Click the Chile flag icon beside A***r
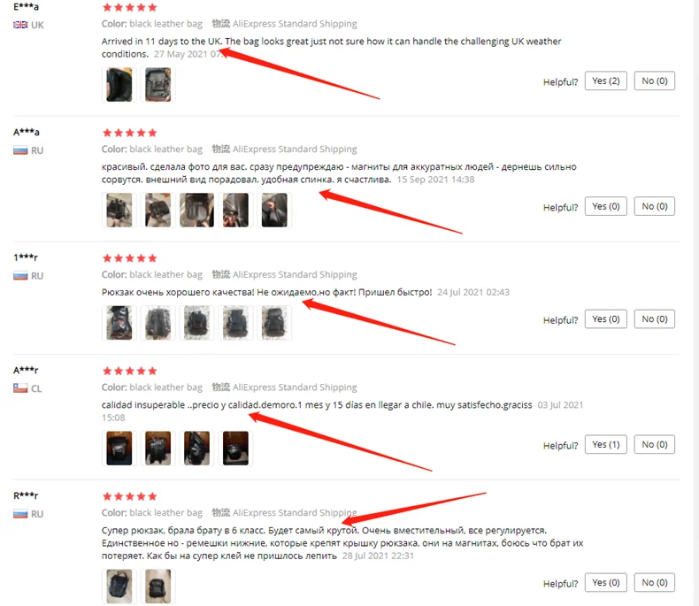The image size is (699, 606). pyautogui.click(x=20, y=388)
